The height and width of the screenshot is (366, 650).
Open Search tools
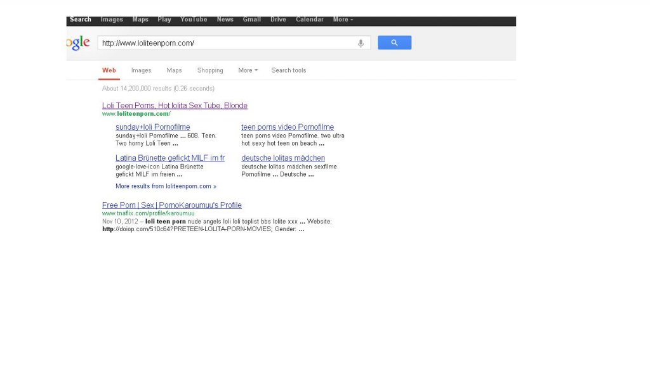289,70
